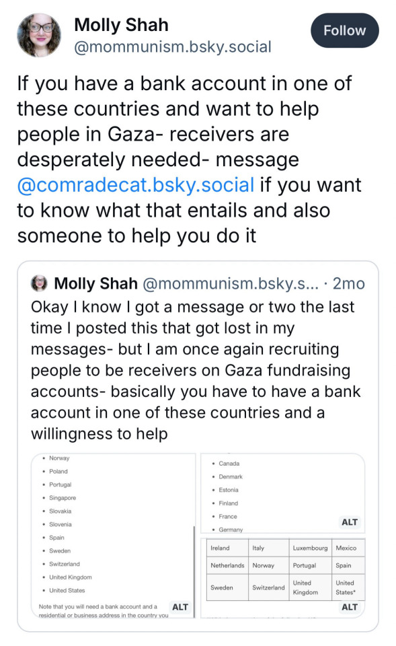Click the note about needing a bank account
The width and height of the screenshot is (396, 646).
point(103,610)
